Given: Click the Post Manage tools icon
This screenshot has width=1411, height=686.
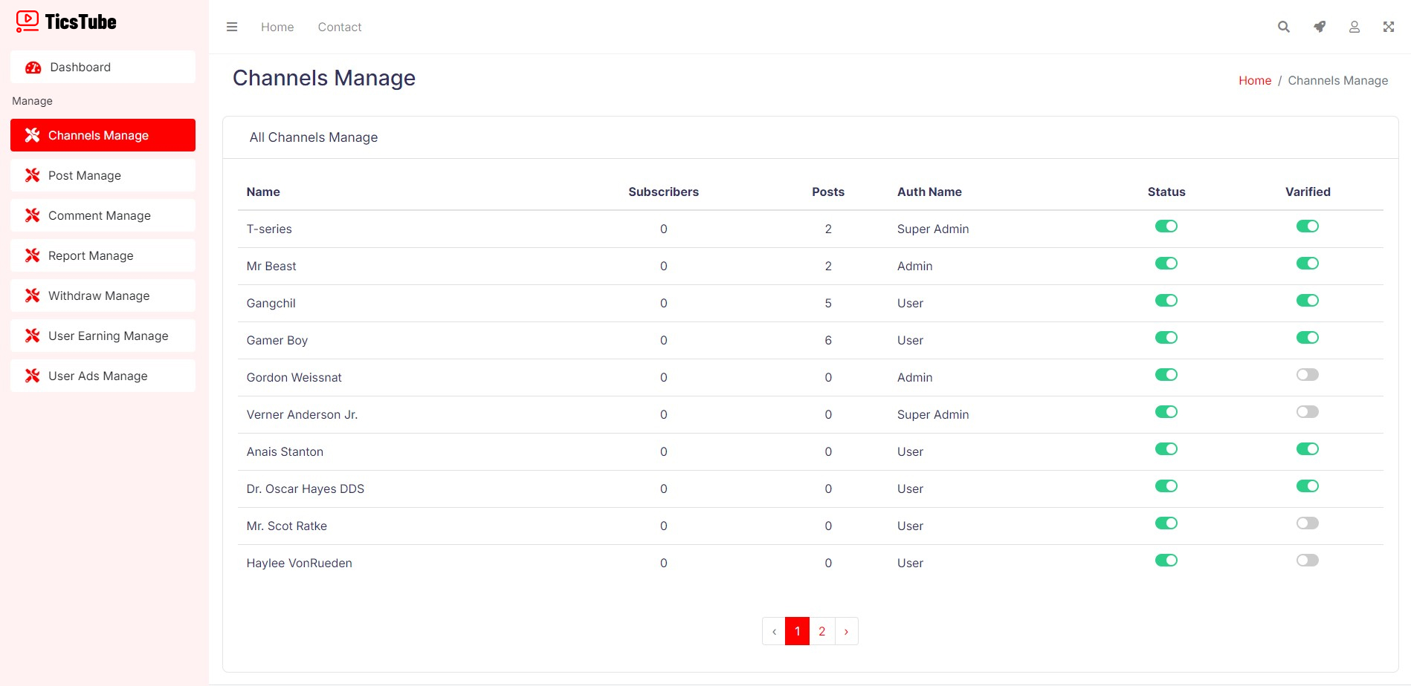Looking at the screenshot, I should [x=32, y=175].
